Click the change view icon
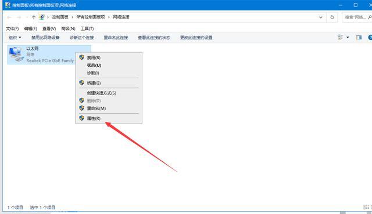Image resolution: width=372 pixels, height=214 pixels. point(340,37)
